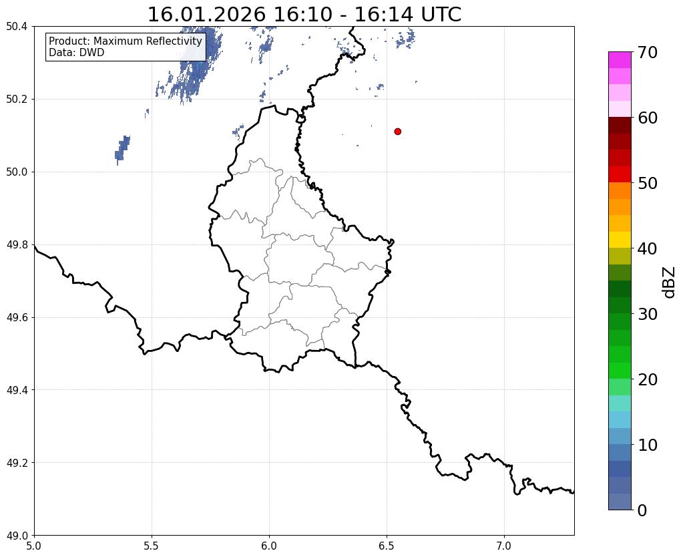Click the latitude axis label 49.6
Image resolution: width=683 pixels, height=557 pixels.
[x=17, y=318]
